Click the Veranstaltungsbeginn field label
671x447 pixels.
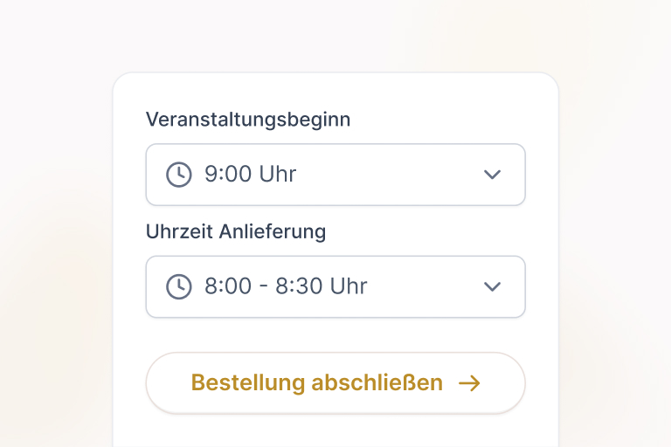(248, 120)
